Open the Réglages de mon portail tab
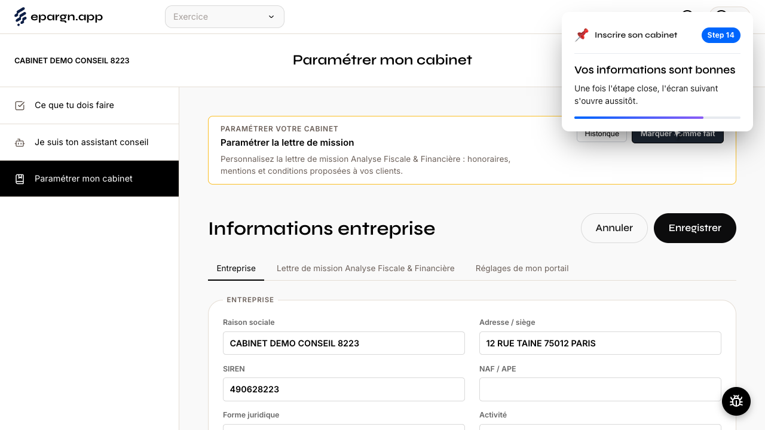 522,269
